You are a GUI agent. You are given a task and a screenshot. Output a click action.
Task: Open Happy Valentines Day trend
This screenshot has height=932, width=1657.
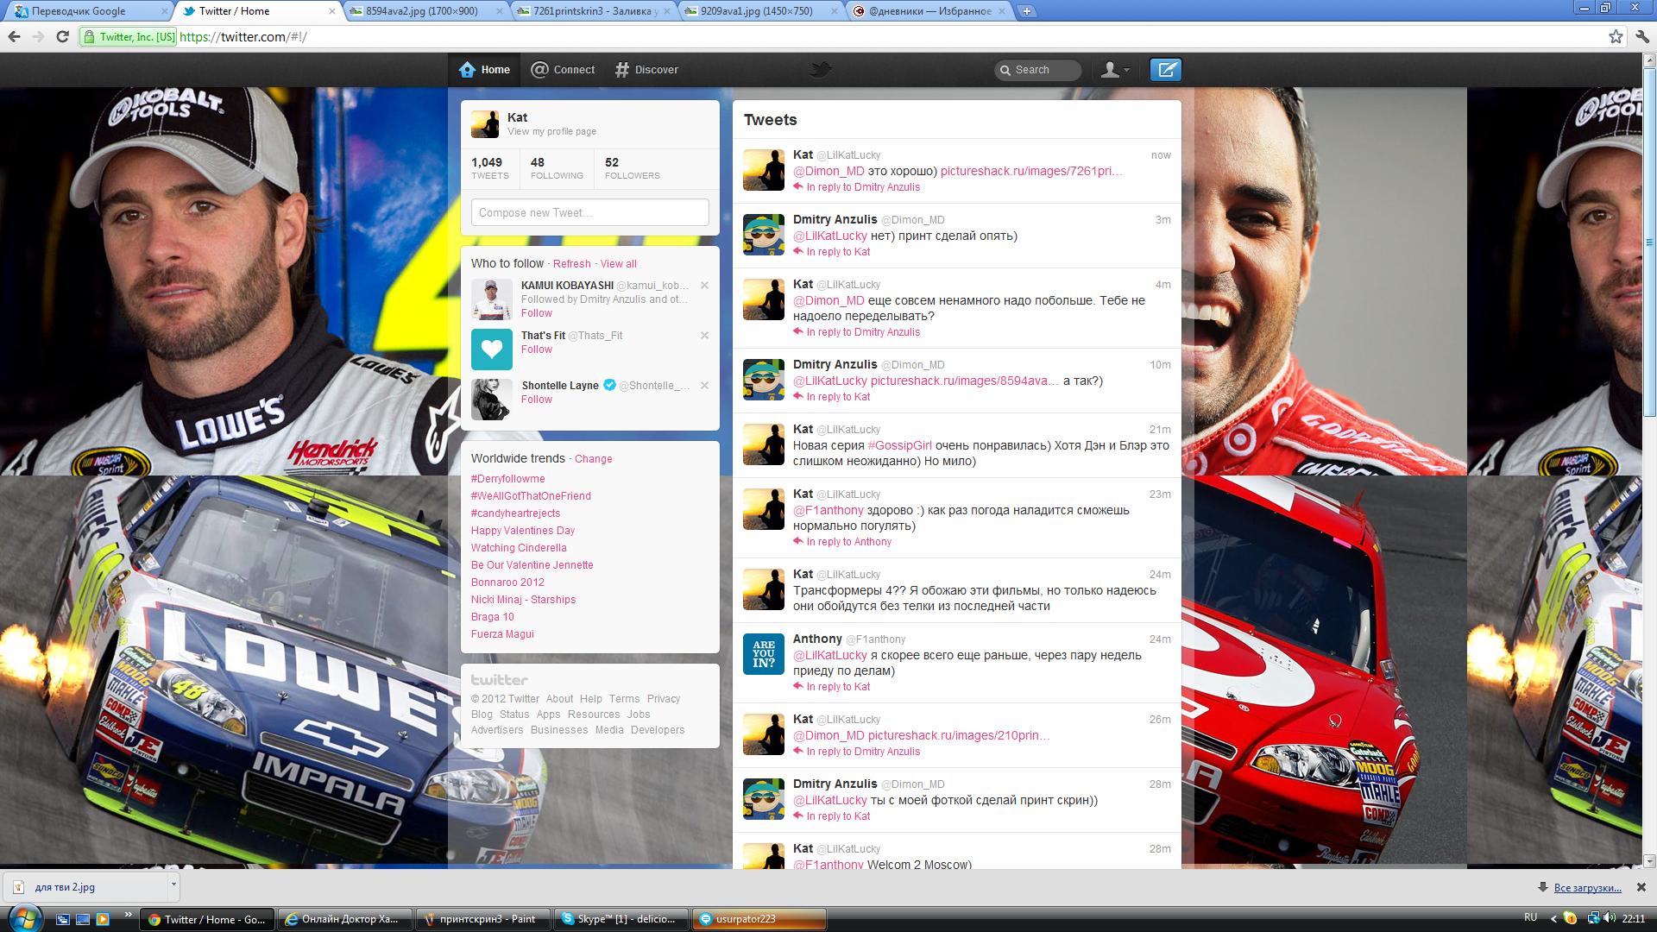point(523,531)
